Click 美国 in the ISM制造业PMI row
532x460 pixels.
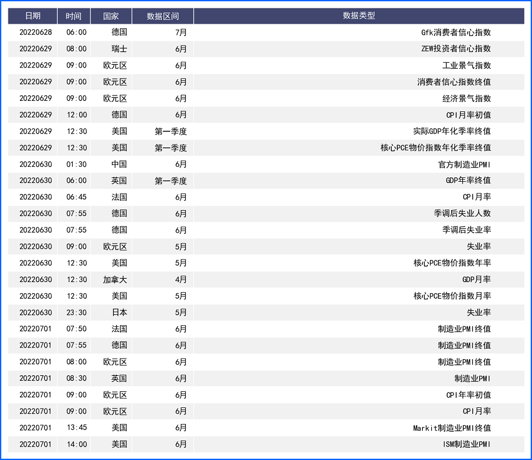point(119,444)
